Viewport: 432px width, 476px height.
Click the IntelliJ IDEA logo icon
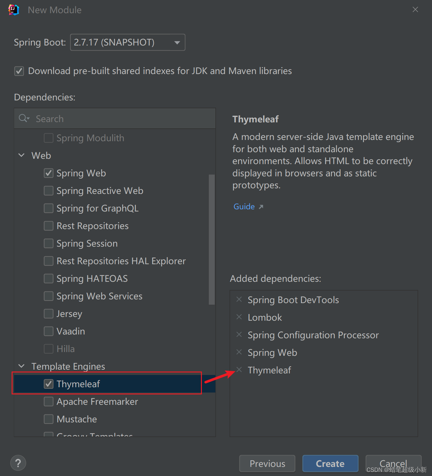(x=13, y=10)
